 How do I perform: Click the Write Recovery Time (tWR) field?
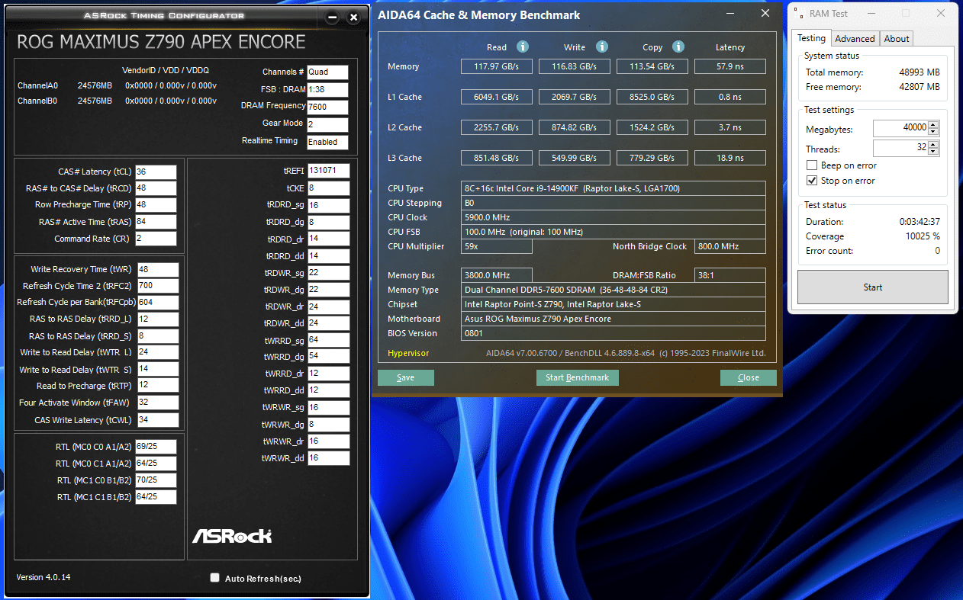click(158, 269)
